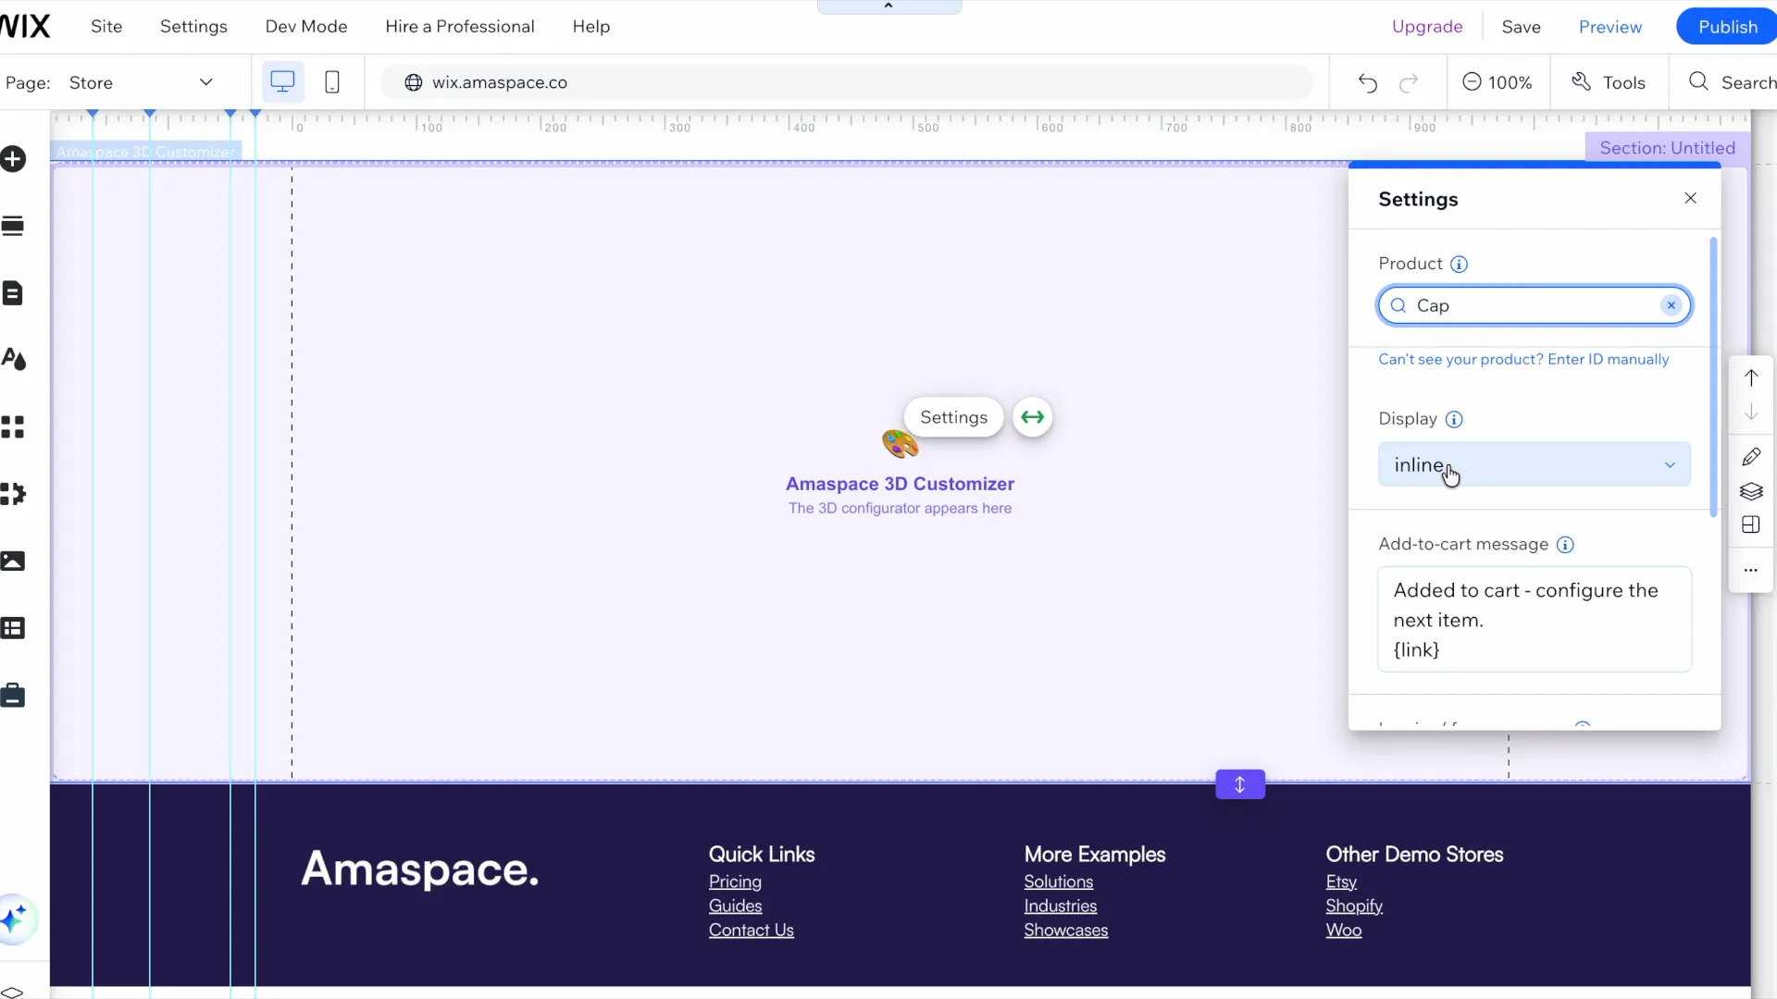The height and width of the screenshot is (999, 1777).
Task: Switch to mobile view icon
Action: tap(332, 82)
